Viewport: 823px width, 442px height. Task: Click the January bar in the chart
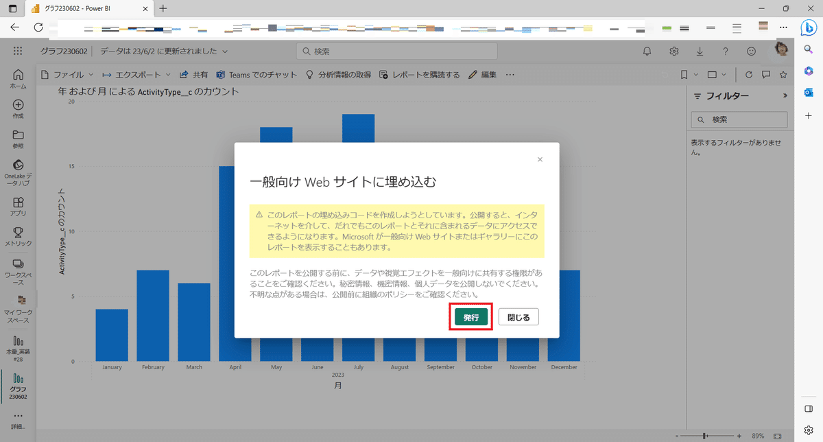[x=112, y=335]
